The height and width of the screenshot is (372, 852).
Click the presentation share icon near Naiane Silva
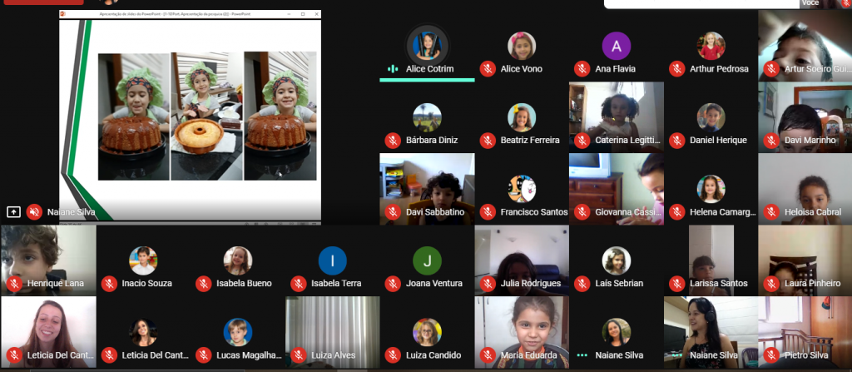(13, 211)
